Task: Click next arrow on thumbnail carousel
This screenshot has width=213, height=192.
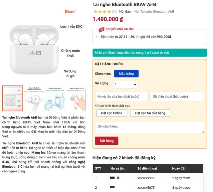Action: [82, 97]
